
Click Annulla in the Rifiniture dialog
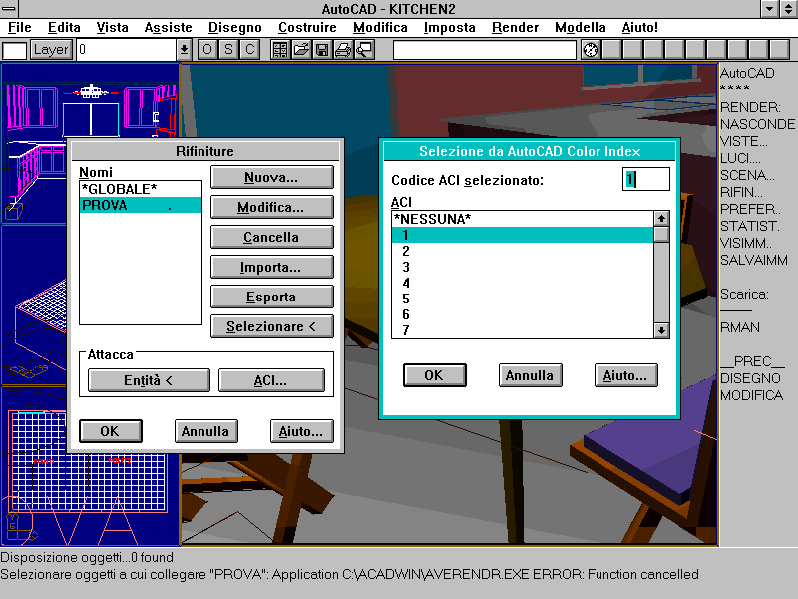click(x=206, y=431)
